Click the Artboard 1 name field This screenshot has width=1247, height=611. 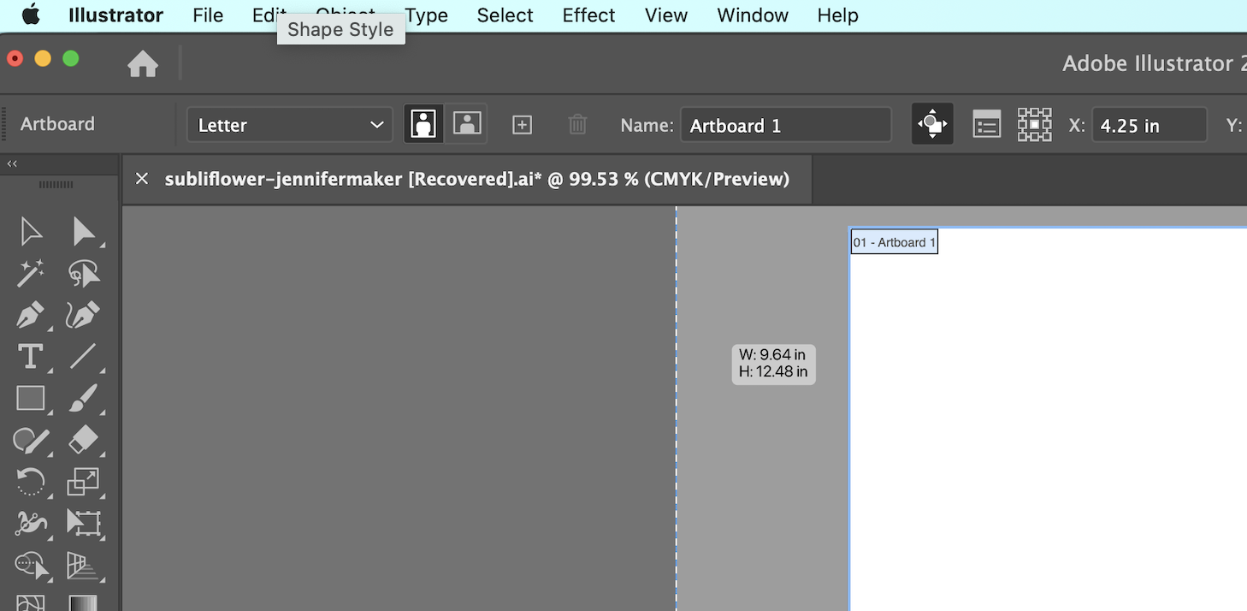(785, 125)
